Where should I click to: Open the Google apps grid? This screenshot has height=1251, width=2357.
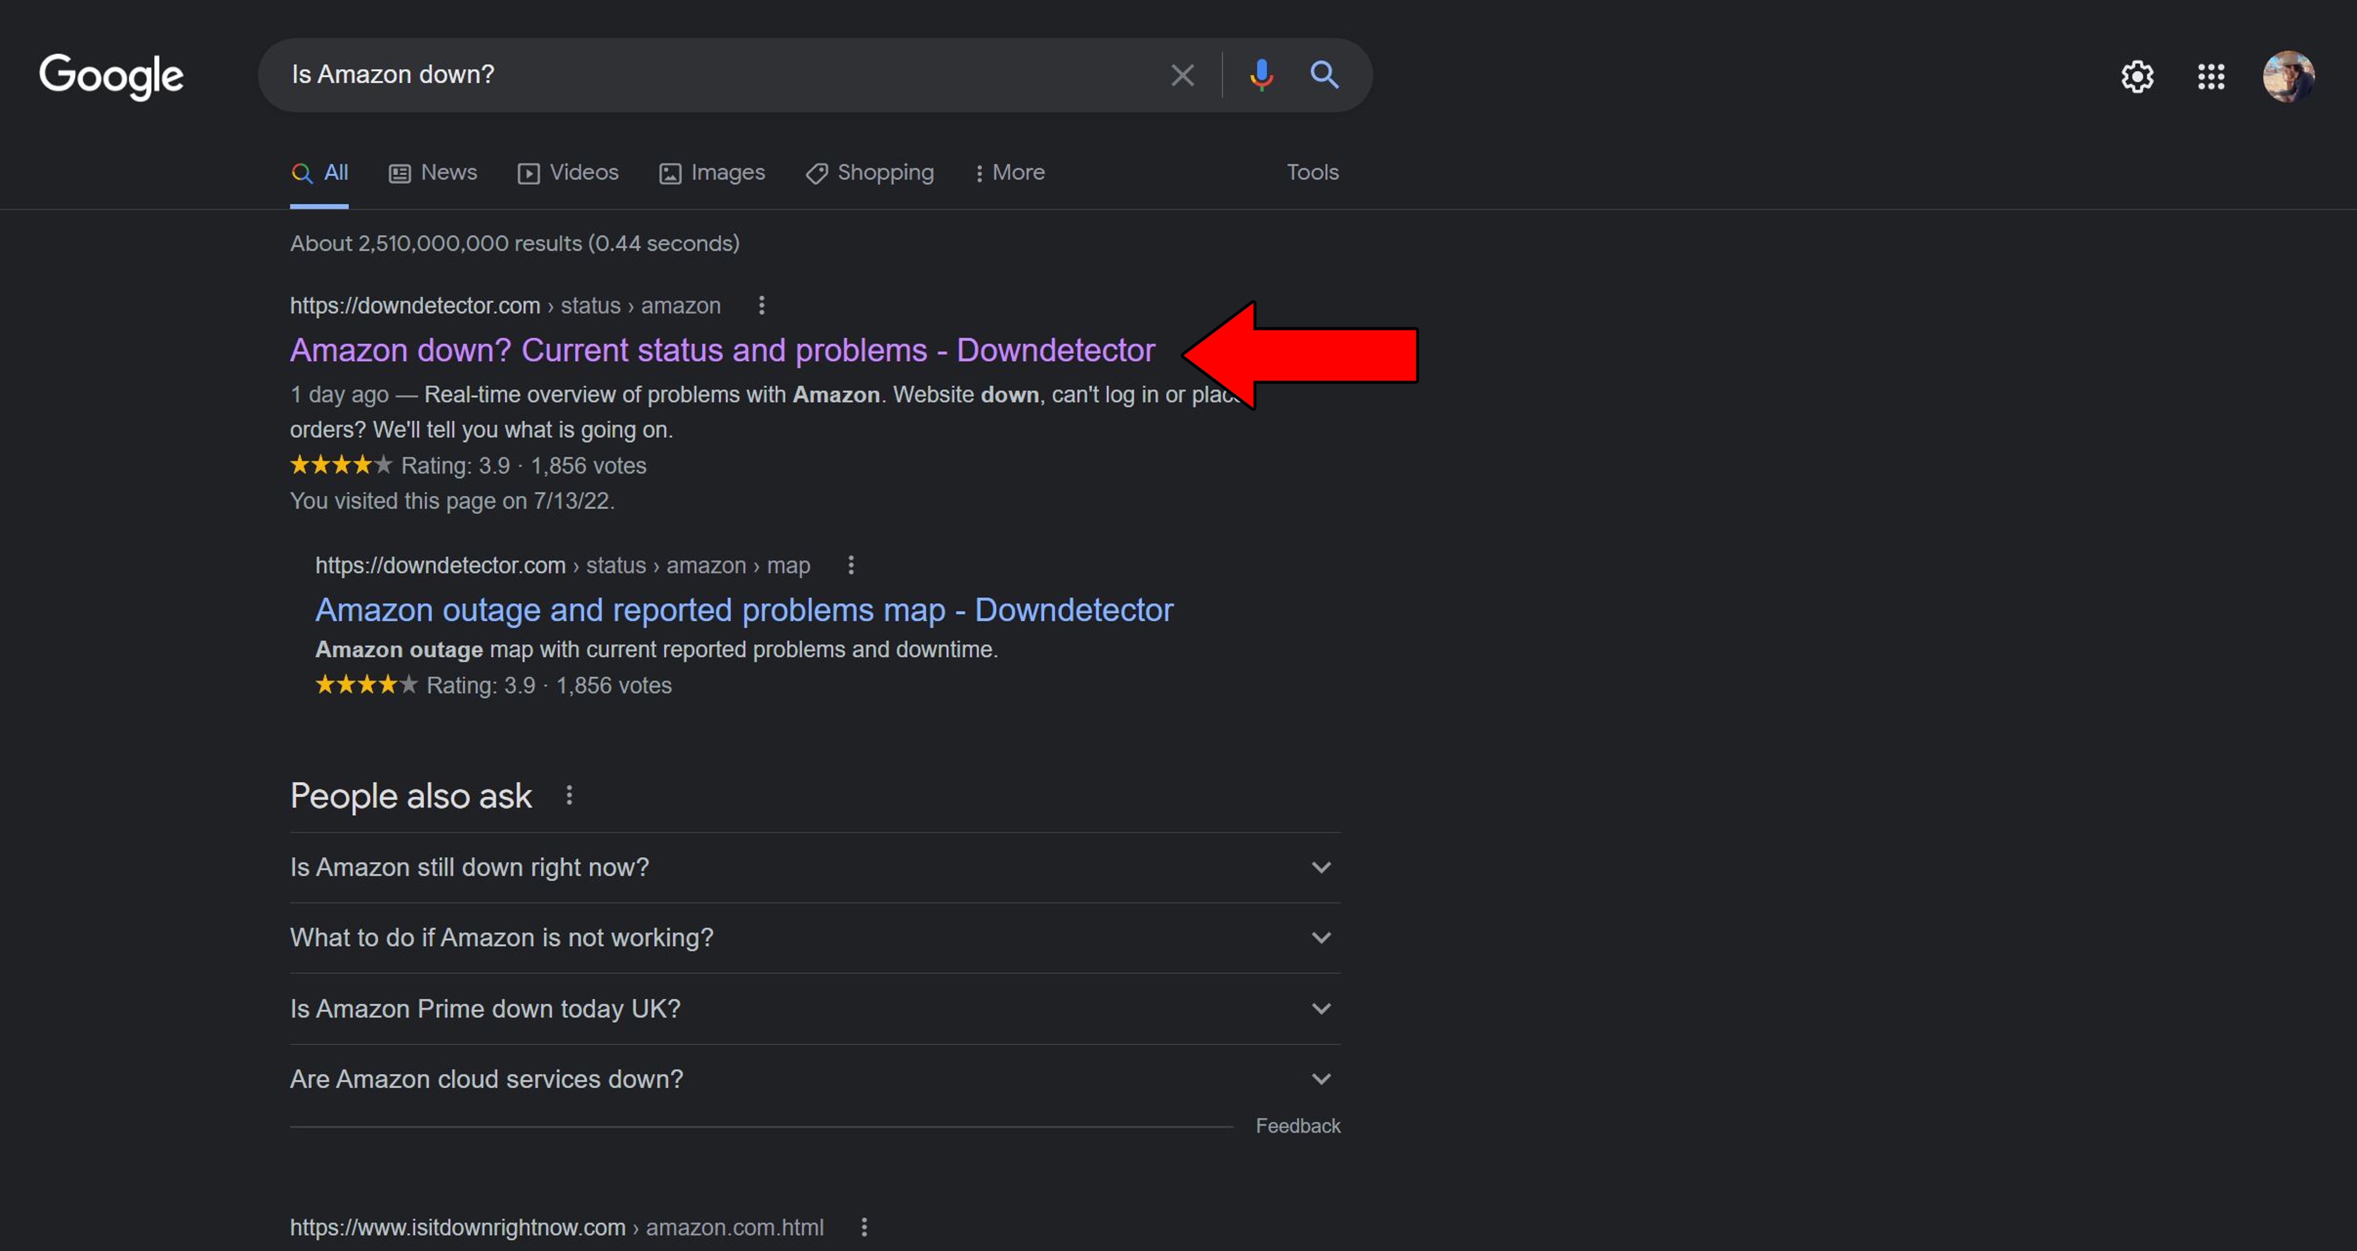2211,76
